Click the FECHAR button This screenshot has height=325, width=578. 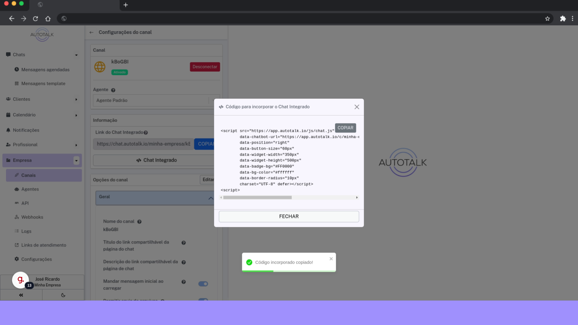click(x=289, y=216)
